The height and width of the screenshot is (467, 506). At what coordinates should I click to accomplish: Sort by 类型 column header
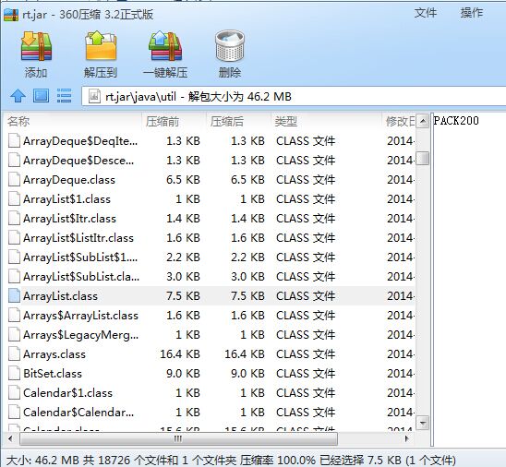pyautogui.click(x=326, y=122)
